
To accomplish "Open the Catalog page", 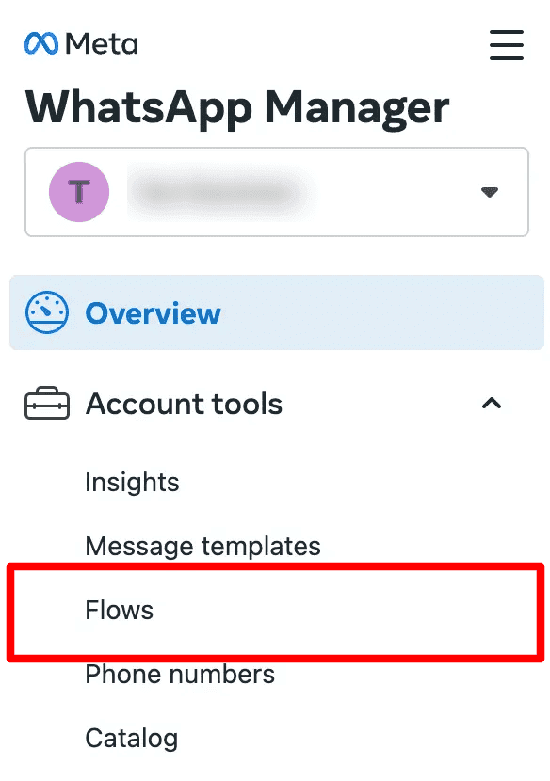I will point(131,739).
